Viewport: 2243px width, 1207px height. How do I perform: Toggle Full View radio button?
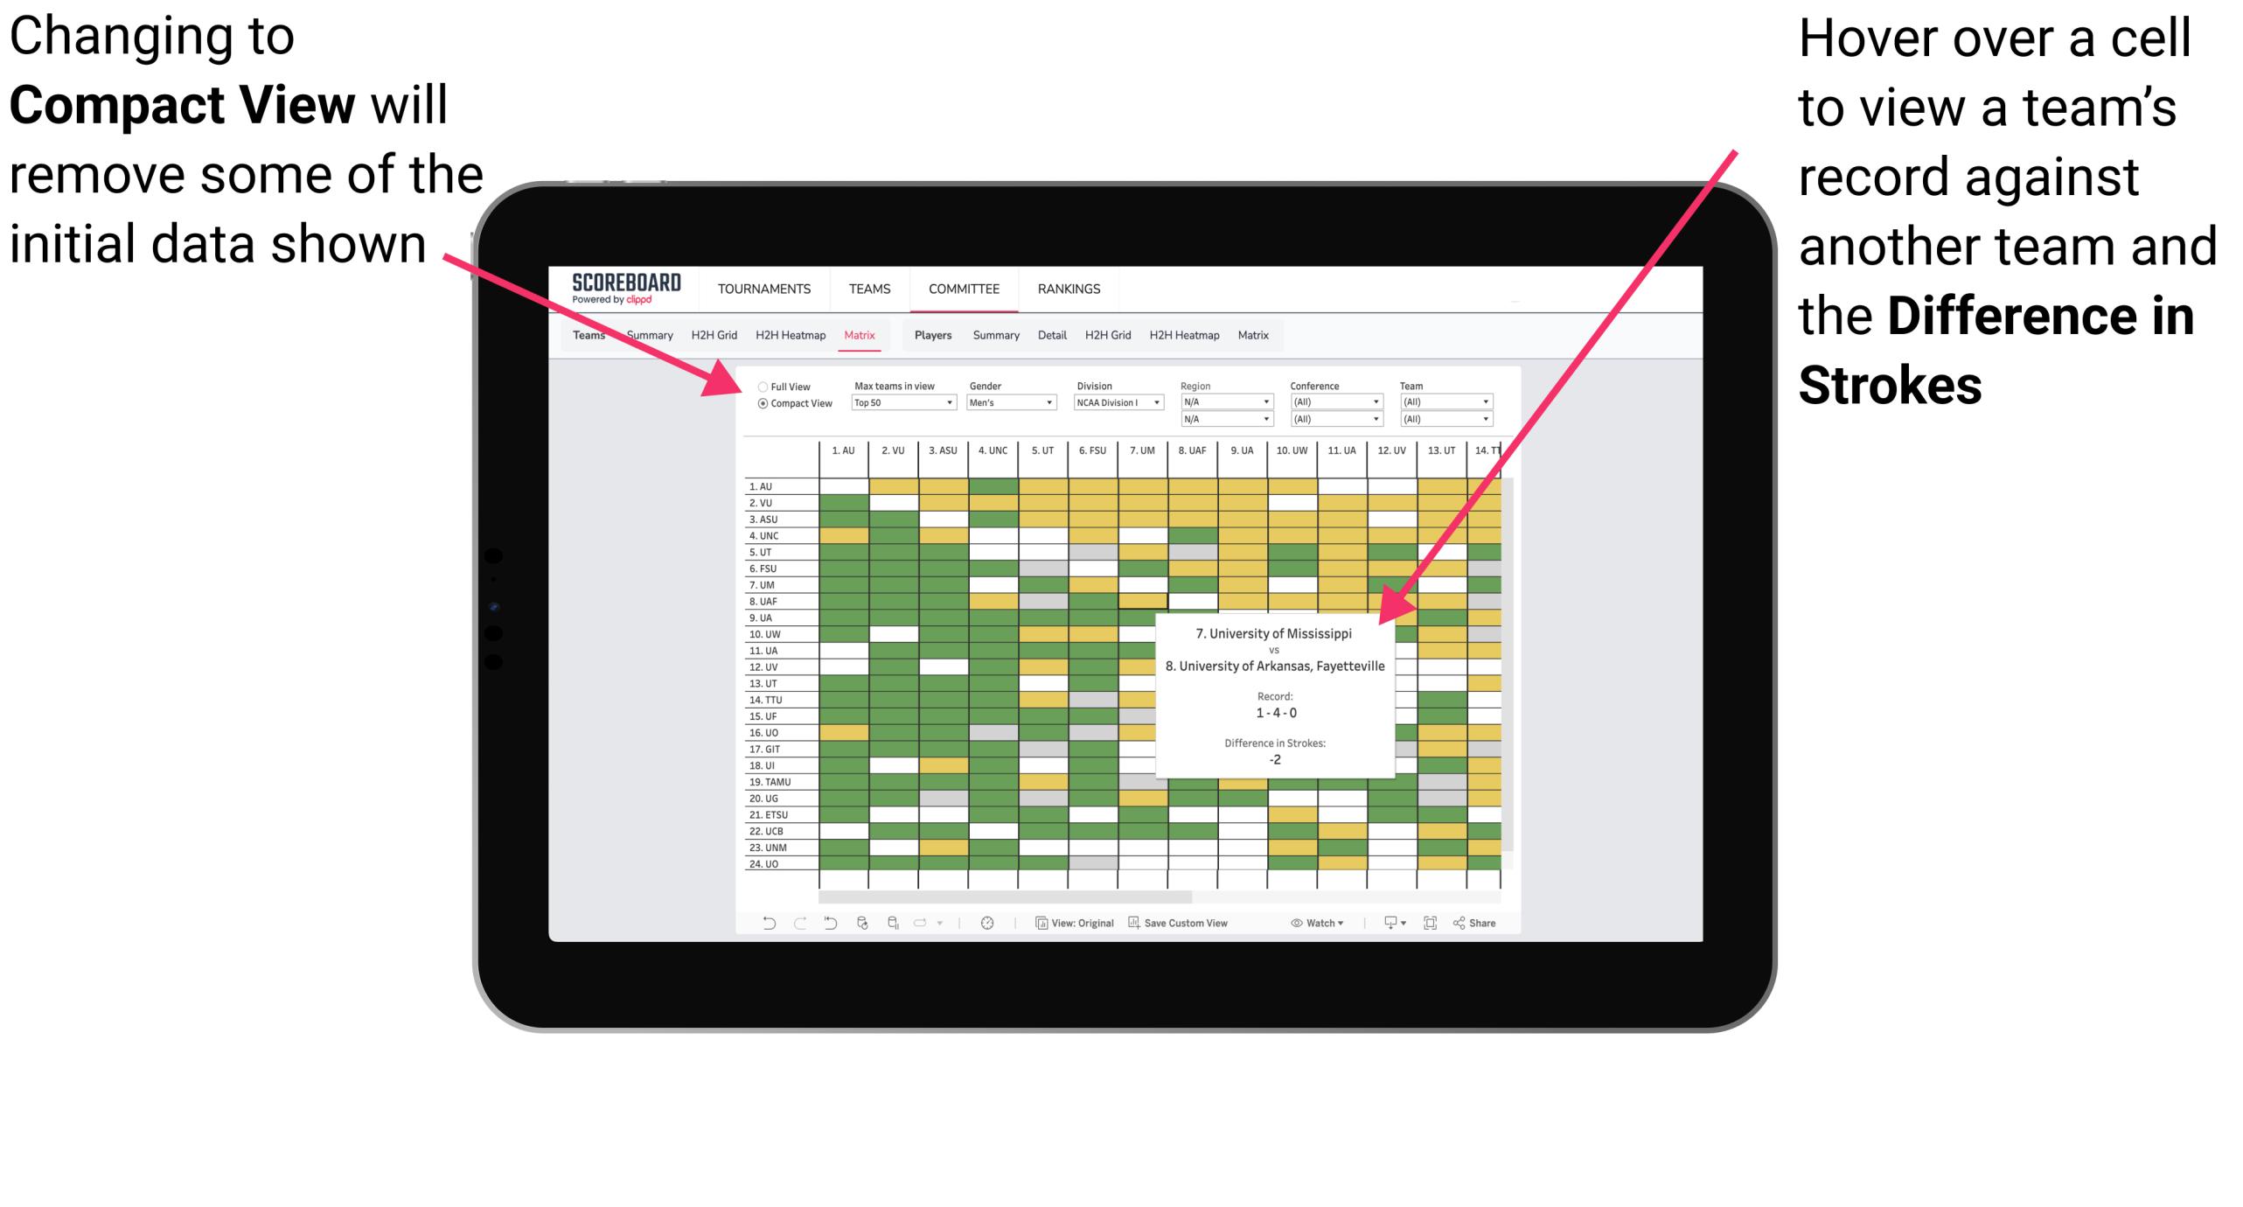[x=759, y=385]
